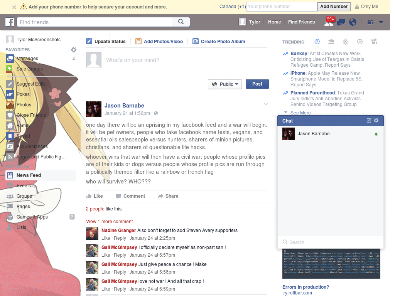Like Jason Barnabe's post
This screenshot has height=296, width=395.
pyautogui.click(x=95, y=196)
